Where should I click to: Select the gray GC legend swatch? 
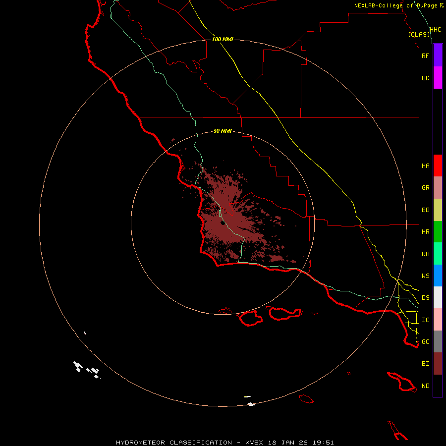pyautogui.click(x=438, y=341)
